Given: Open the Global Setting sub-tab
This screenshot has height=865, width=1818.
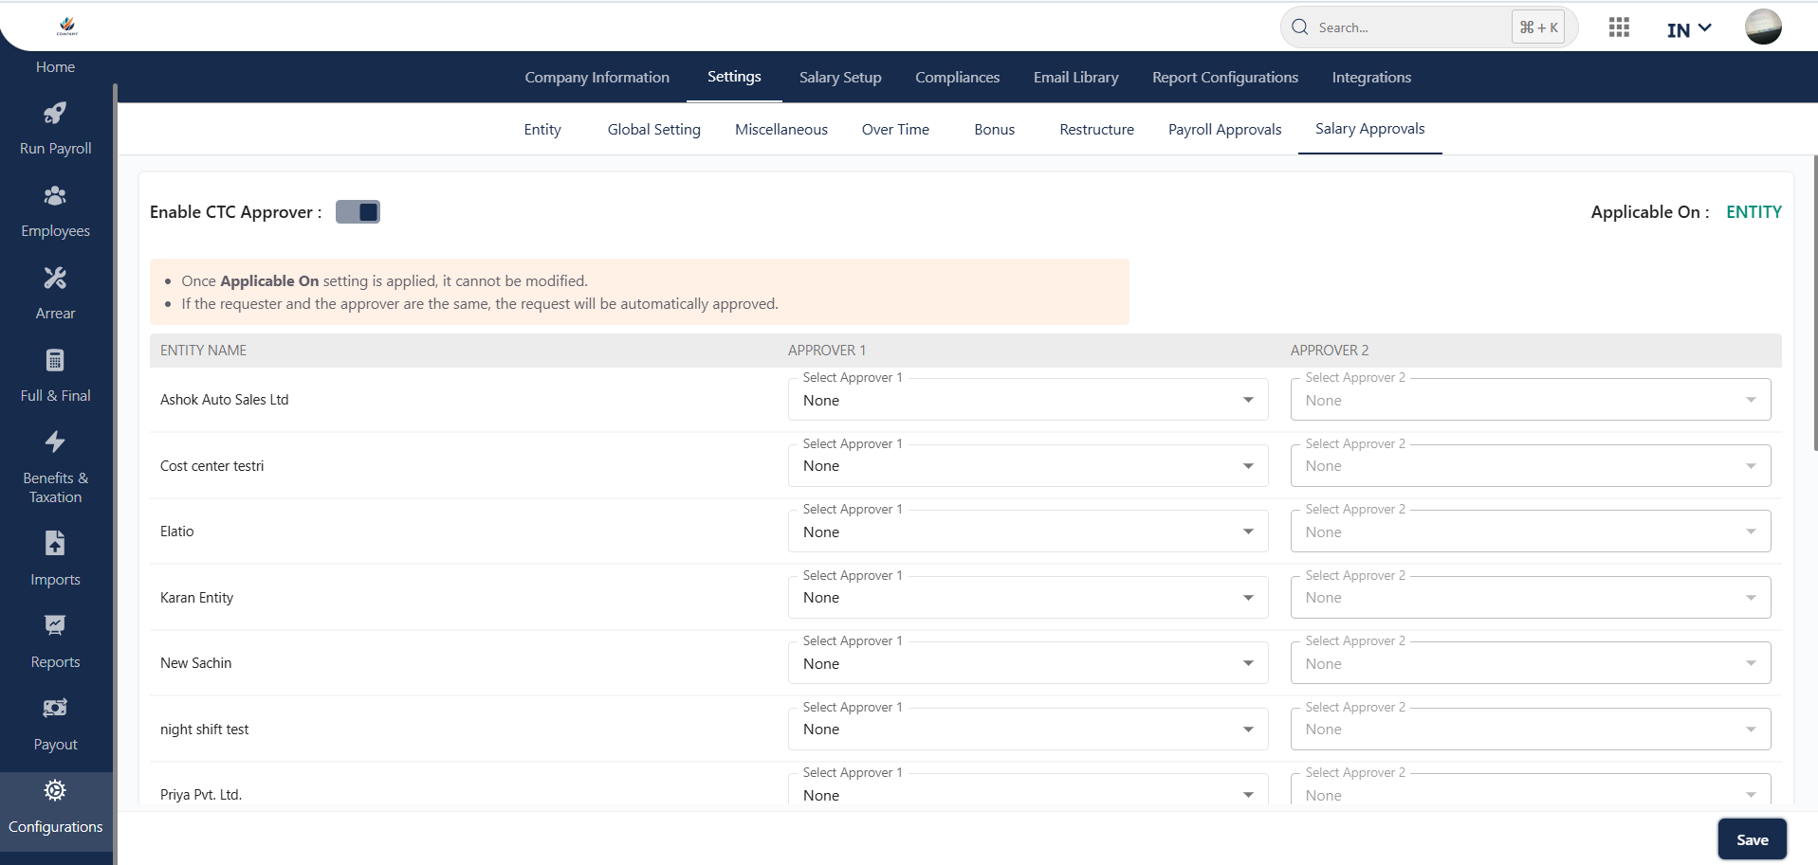Looking at the screenshot, I should (x=653, y=129).
